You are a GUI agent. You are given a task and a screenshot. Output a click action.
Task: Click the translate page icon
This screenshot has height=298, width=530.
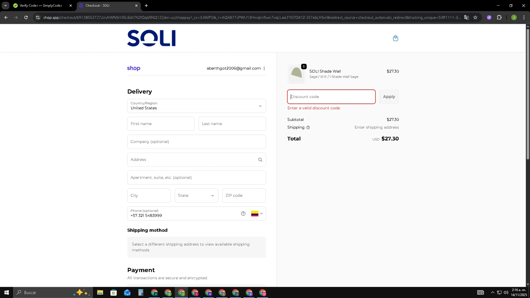(466, 17)
